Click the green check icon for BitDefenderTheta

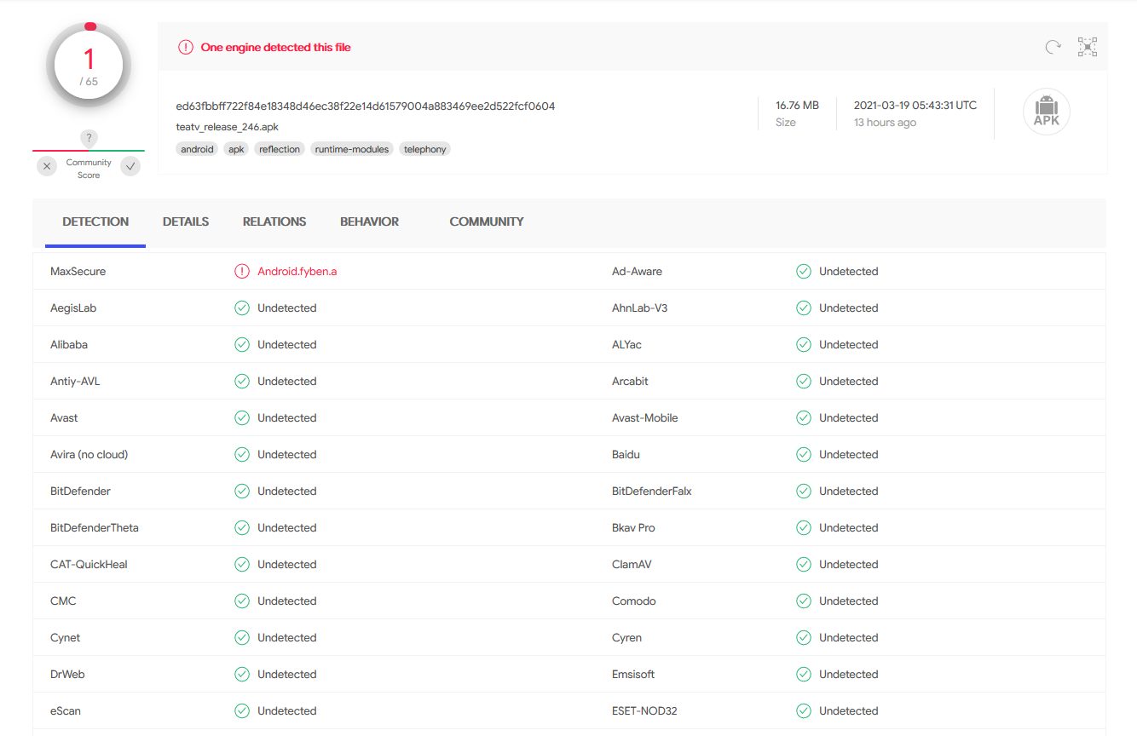(x=242, y=528)
